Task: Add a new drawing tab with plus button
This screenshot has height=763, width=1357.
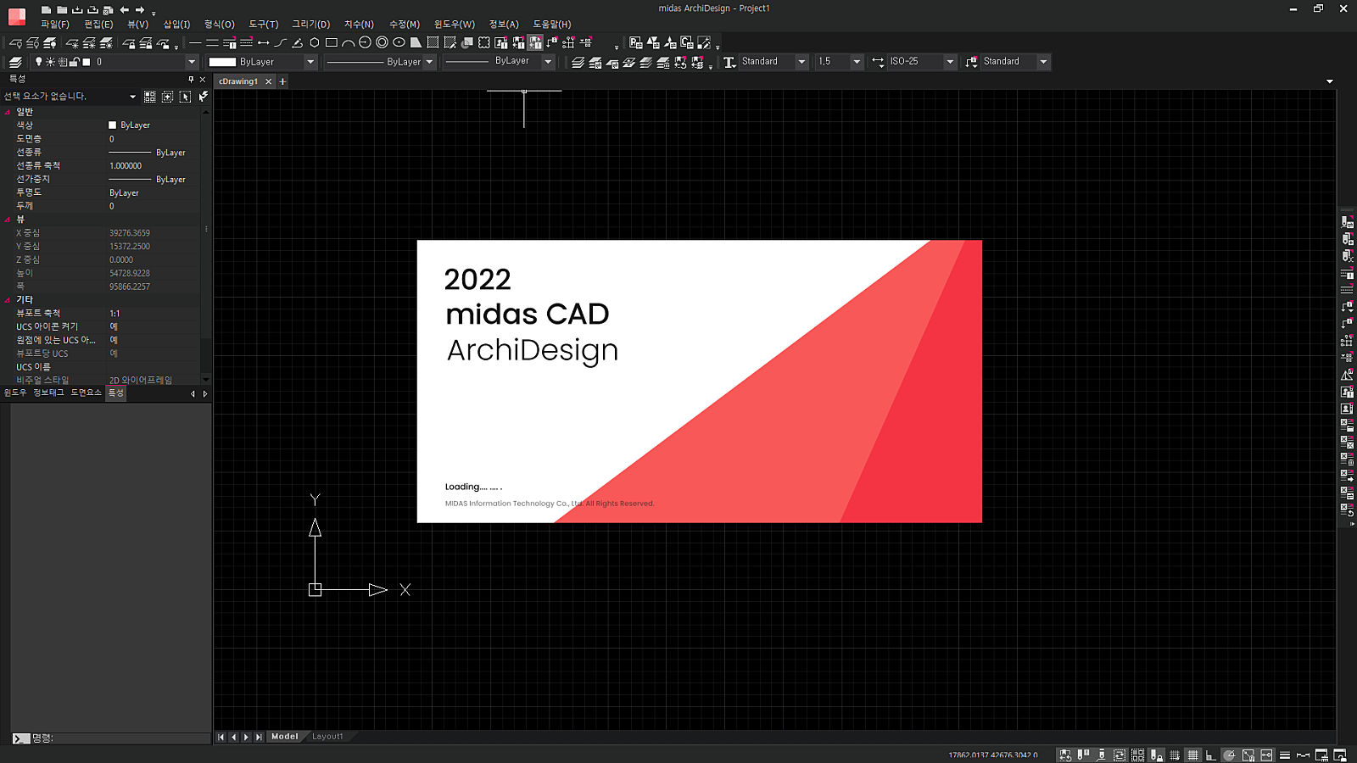Action: point(282,81)
